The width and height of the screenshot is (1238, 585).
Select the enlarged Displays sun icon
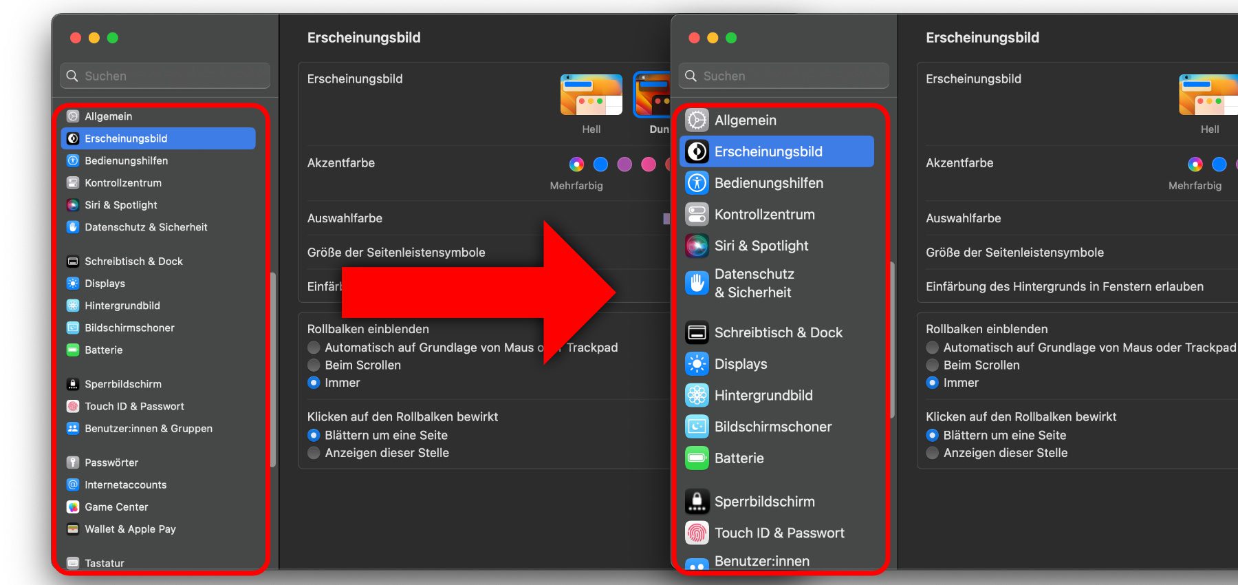[697, 364]
